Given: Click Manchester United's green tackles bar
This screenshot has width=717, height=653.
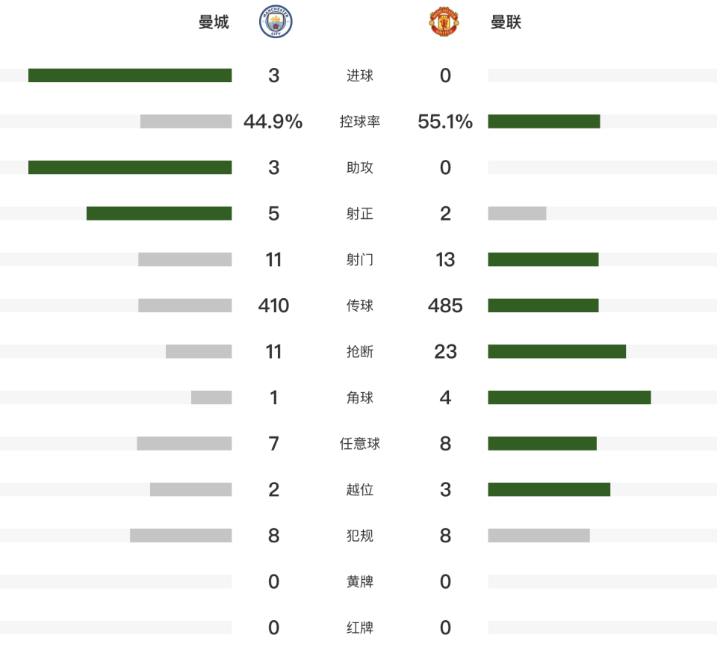Looking at the screenshot, I should (556, 352).
